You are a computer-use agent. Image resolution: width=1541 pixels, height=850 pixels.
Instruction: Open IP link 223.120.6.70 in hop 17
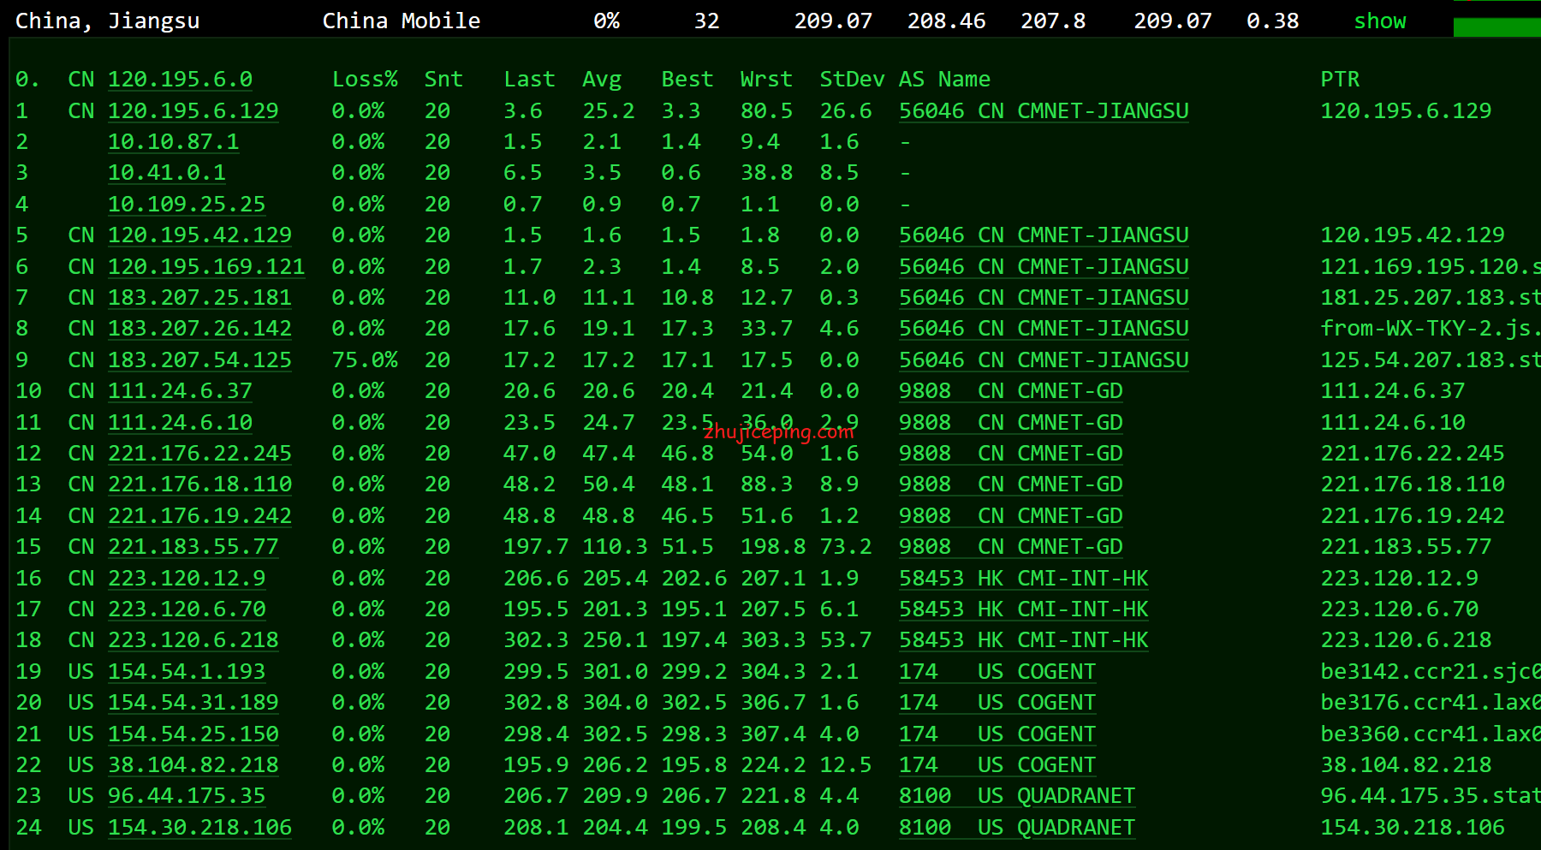coord(187,609)
